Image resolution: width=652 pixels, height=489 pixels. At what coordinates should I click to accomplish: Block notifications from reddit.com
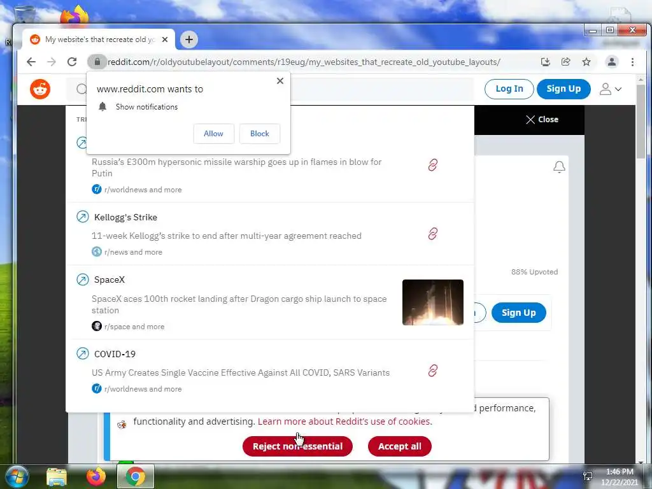(260, 134)
